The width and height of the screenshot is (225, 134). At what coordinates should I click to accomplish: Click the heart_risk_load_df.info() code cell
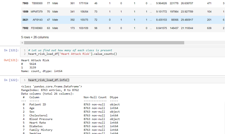pos(123,80)
